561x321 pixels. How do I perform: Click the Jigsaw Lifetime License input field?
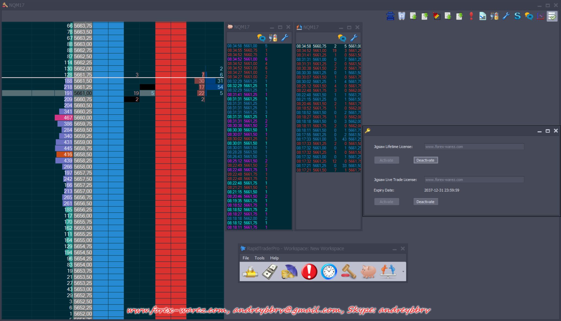(x=474, y=146)
